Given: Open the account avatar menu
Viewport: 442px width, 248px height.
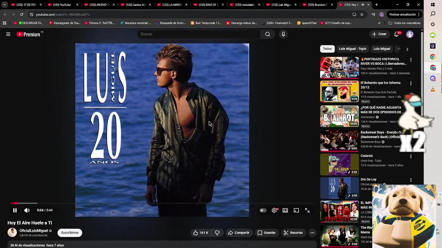Looking at the screenshot, I should point(410,34).
